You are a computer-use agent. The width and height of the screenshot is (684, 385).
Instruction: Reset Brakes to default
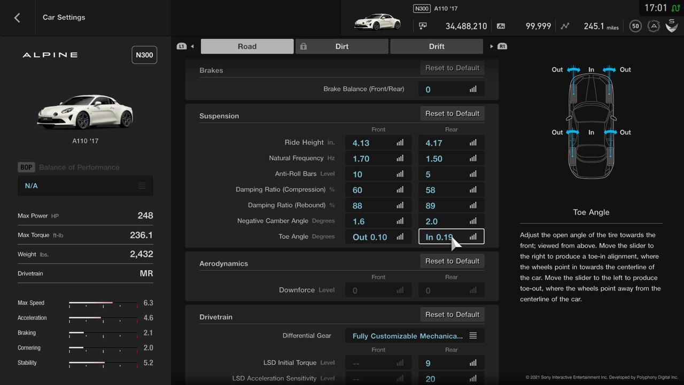452,68
